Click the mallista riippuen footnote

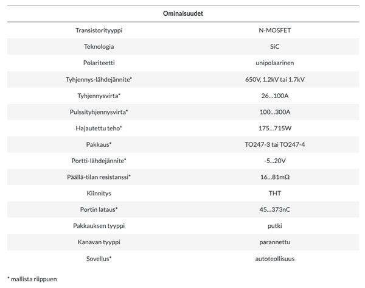[x=33, y=279]
